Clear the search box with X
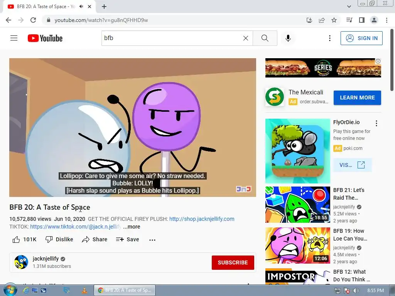 (x=246, y=38)
